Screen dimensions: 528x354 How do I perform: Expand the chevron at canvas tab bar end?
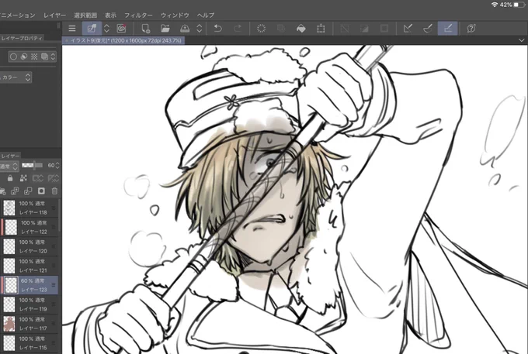[522, 40]
